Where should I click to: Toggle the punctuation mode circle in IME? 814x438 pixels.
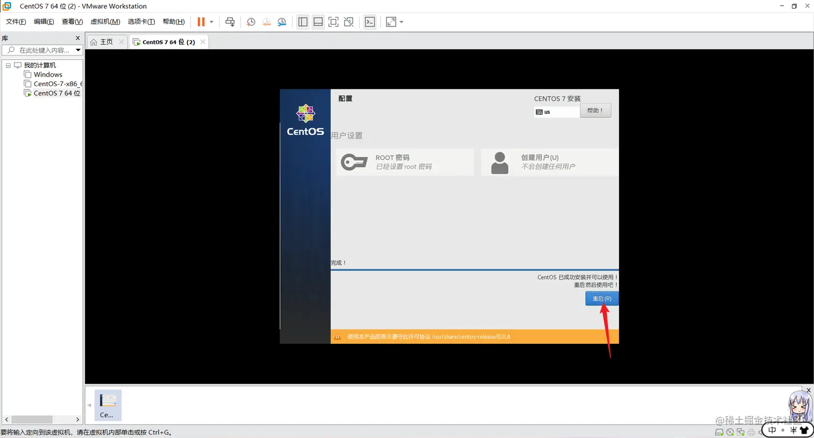pyautogui.click(x=783, y=430)
